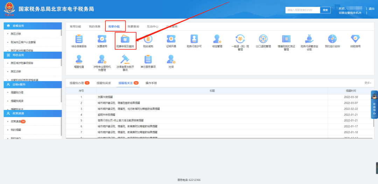Open 法律追责与救济事项 gavel icon
The image size is (378, 184).
(125, 59)
